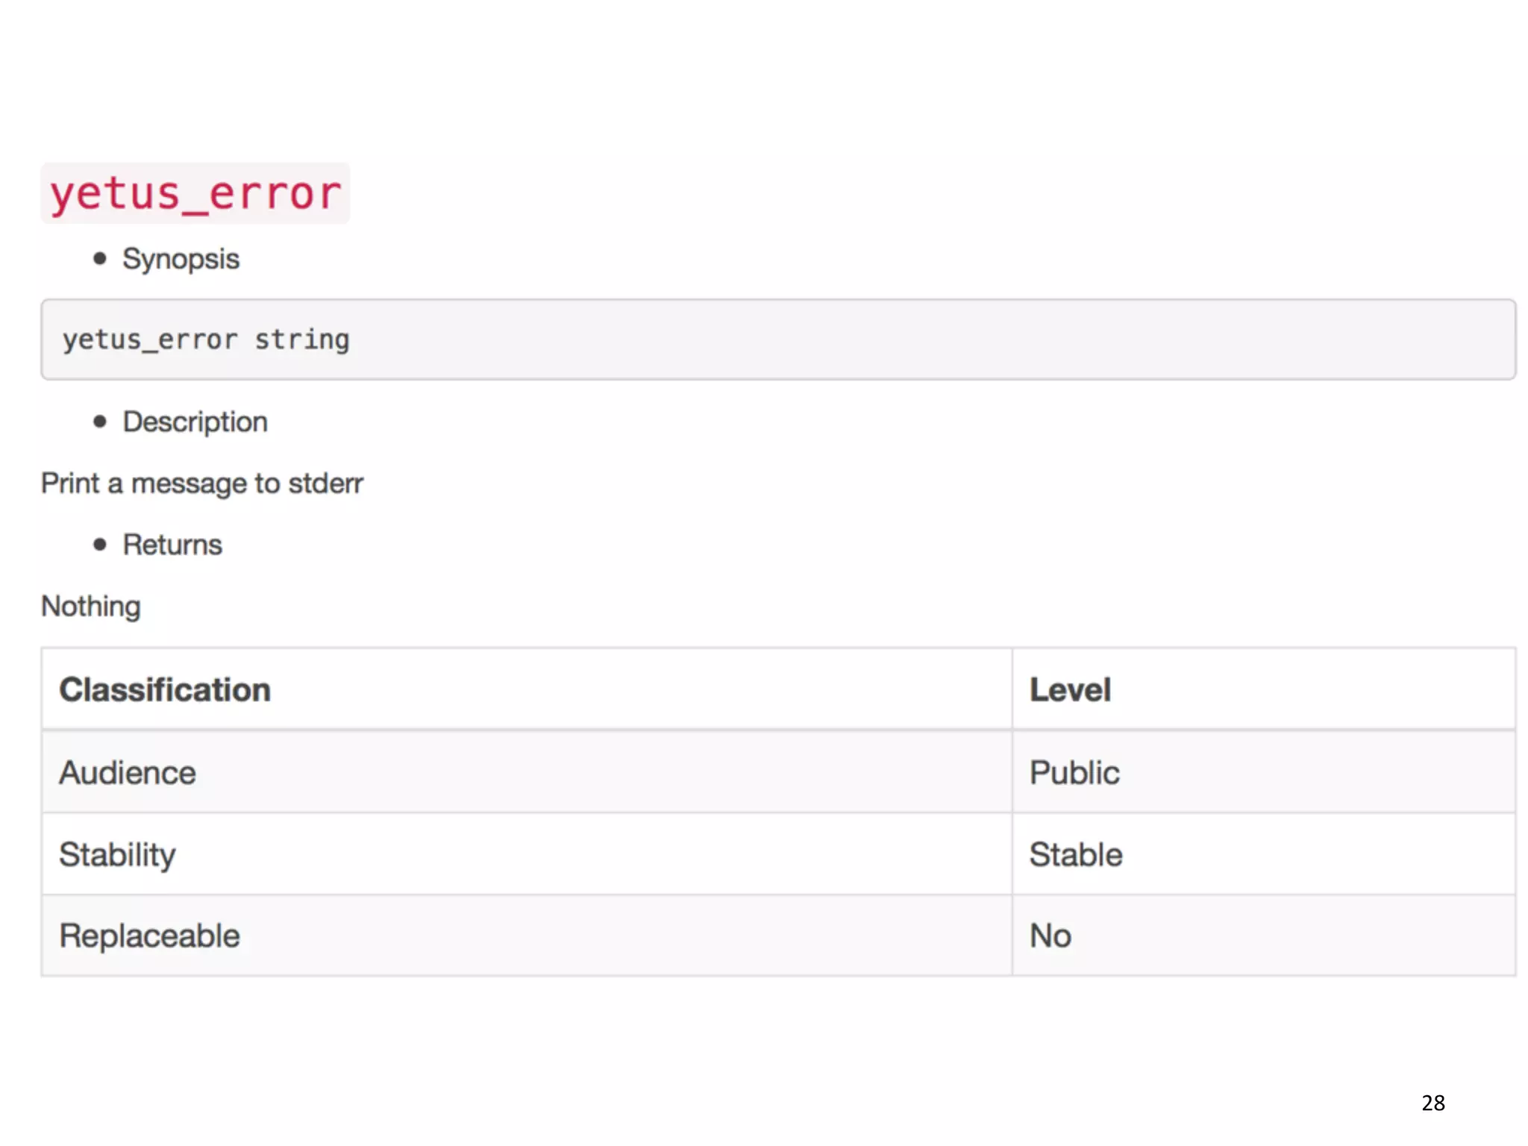Click the Level column header

point(1070,689)
